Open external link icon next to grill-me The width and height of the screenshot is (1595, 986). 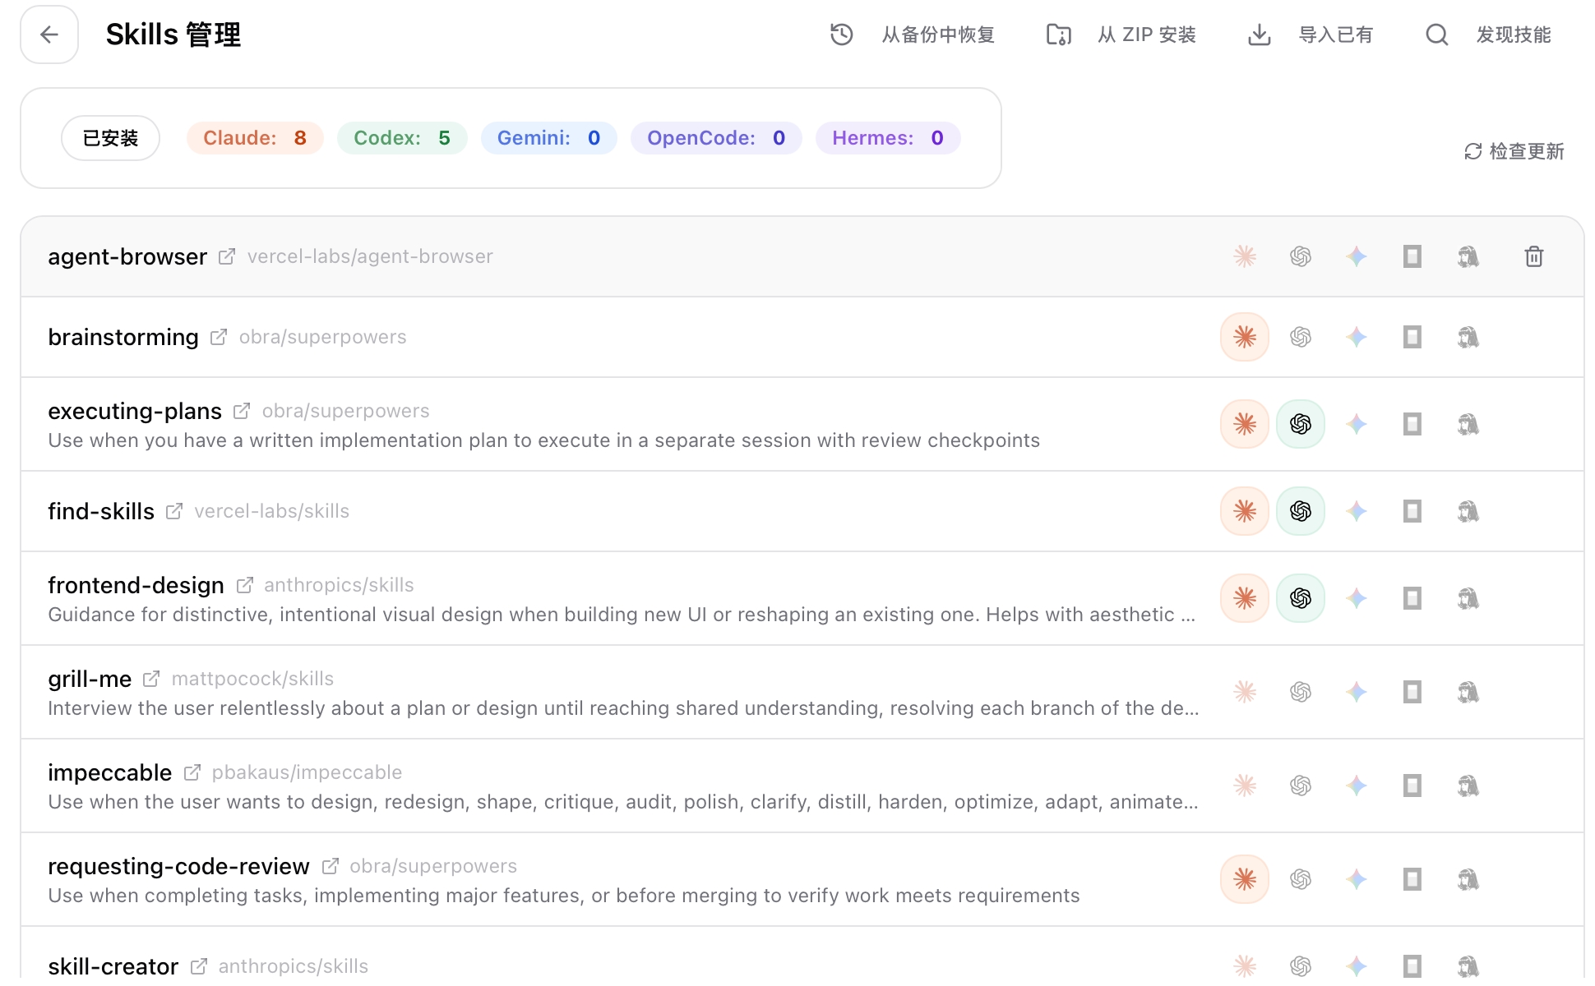pos(151,679)
